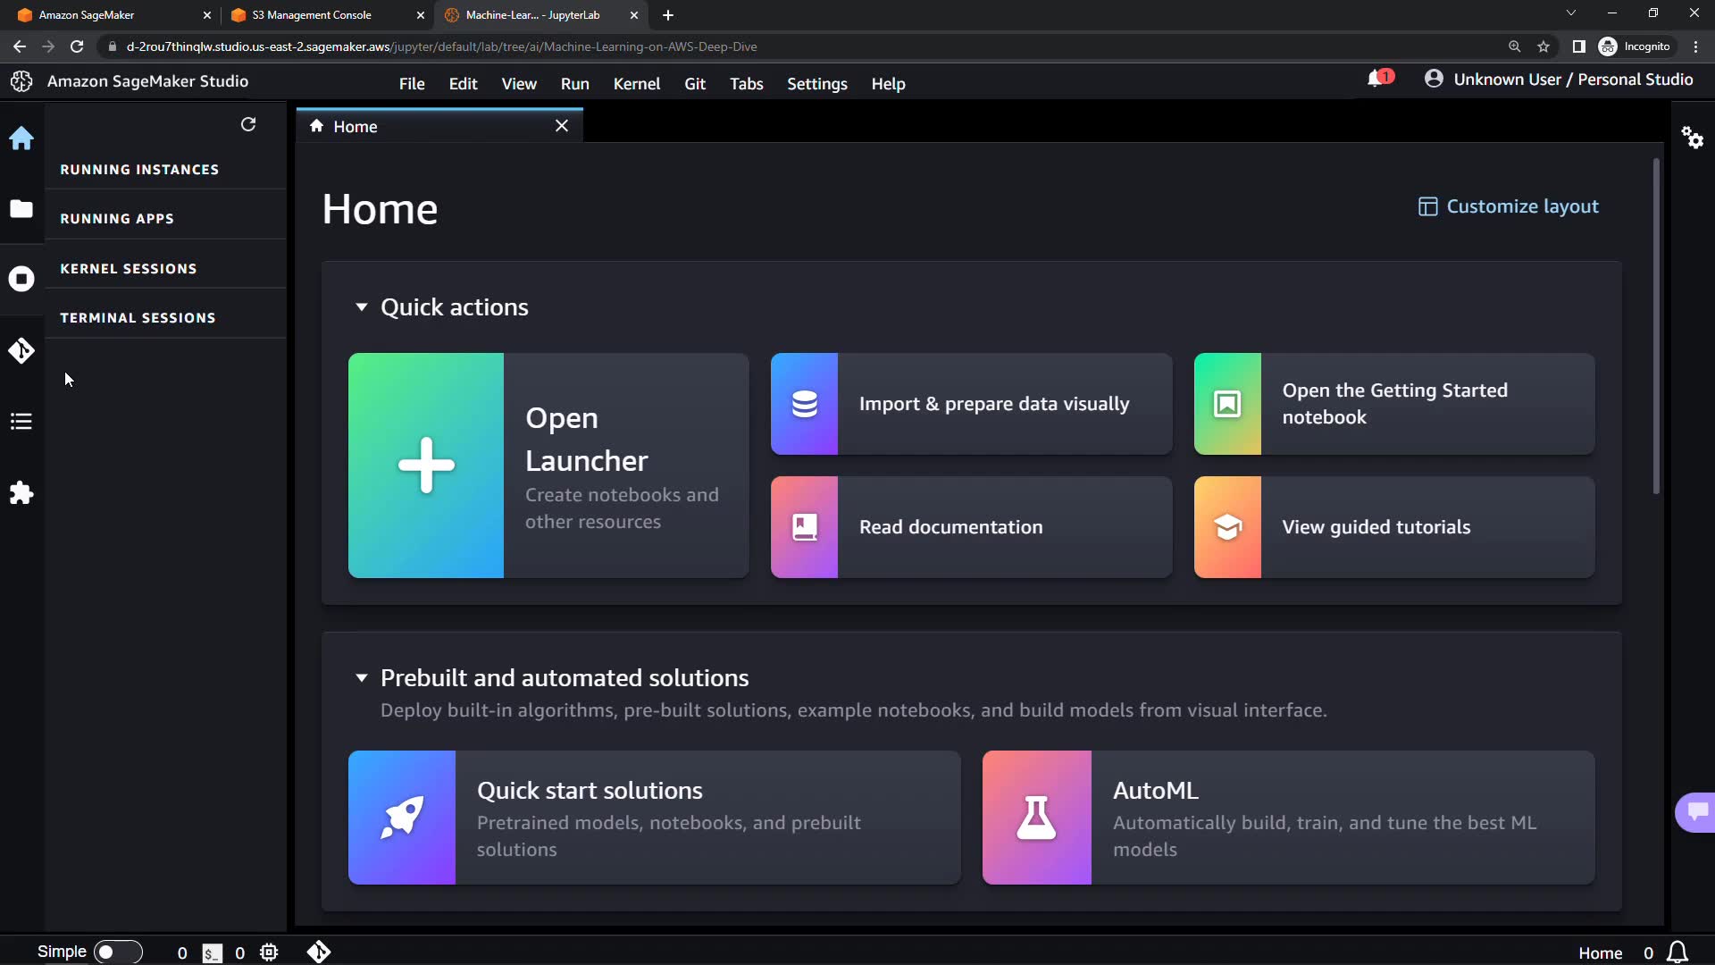Open the Home icon in left sidebar
The image size is (1715, 965).
coord(21,138)
